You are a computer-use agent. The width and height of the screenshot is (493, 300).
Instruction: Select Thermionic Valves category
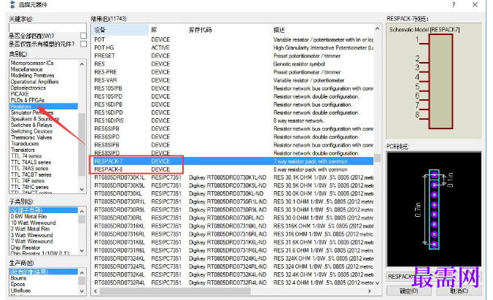coord(31,137)
